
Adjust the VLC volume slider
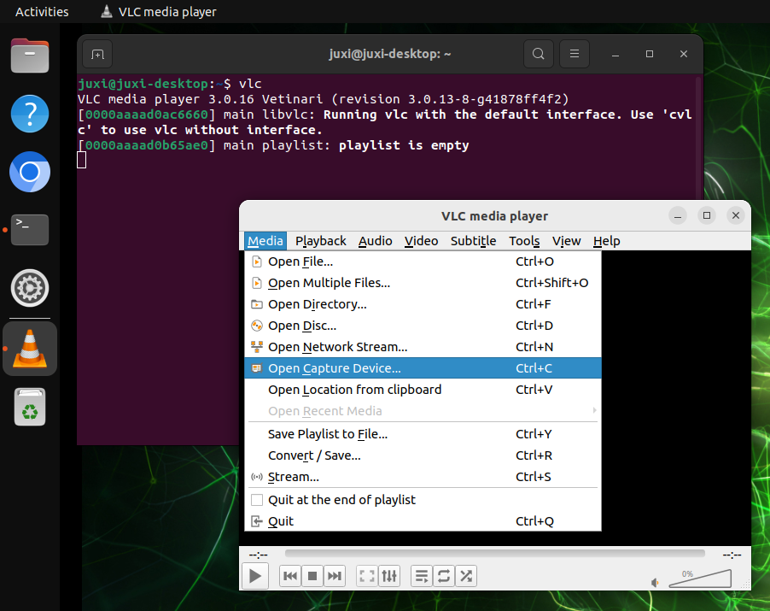tap(700, 579)
